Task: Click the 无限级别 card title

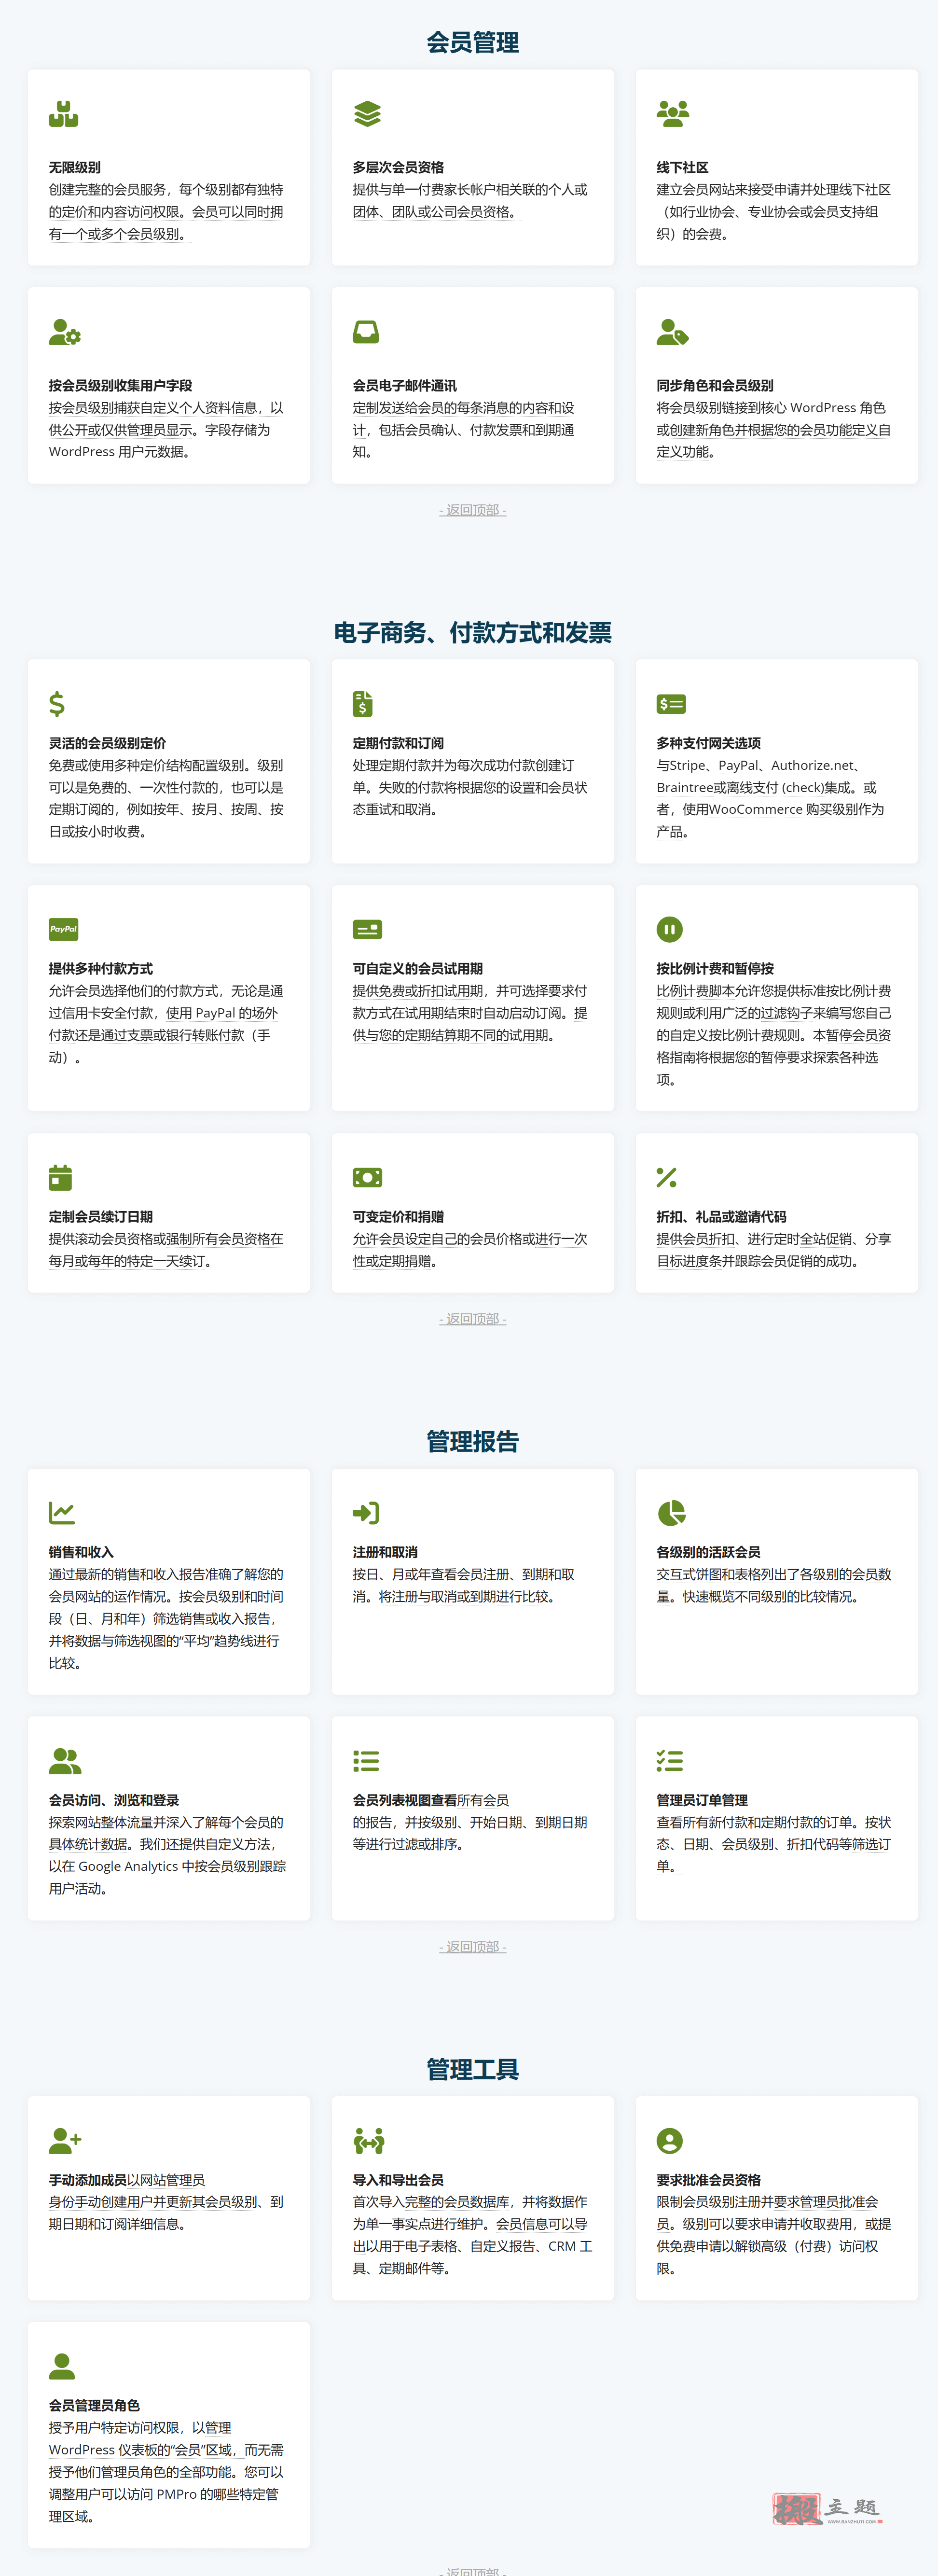Action: click(75, 167)
